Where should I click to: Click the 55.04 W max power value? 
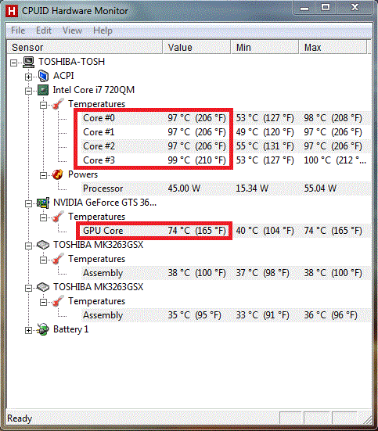(x=320, y=189)
